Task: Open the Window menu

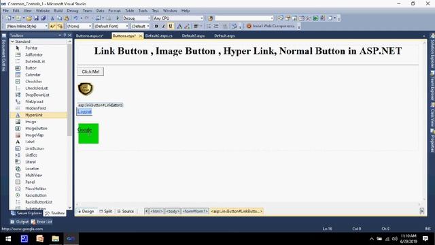Action: point(170,11)
